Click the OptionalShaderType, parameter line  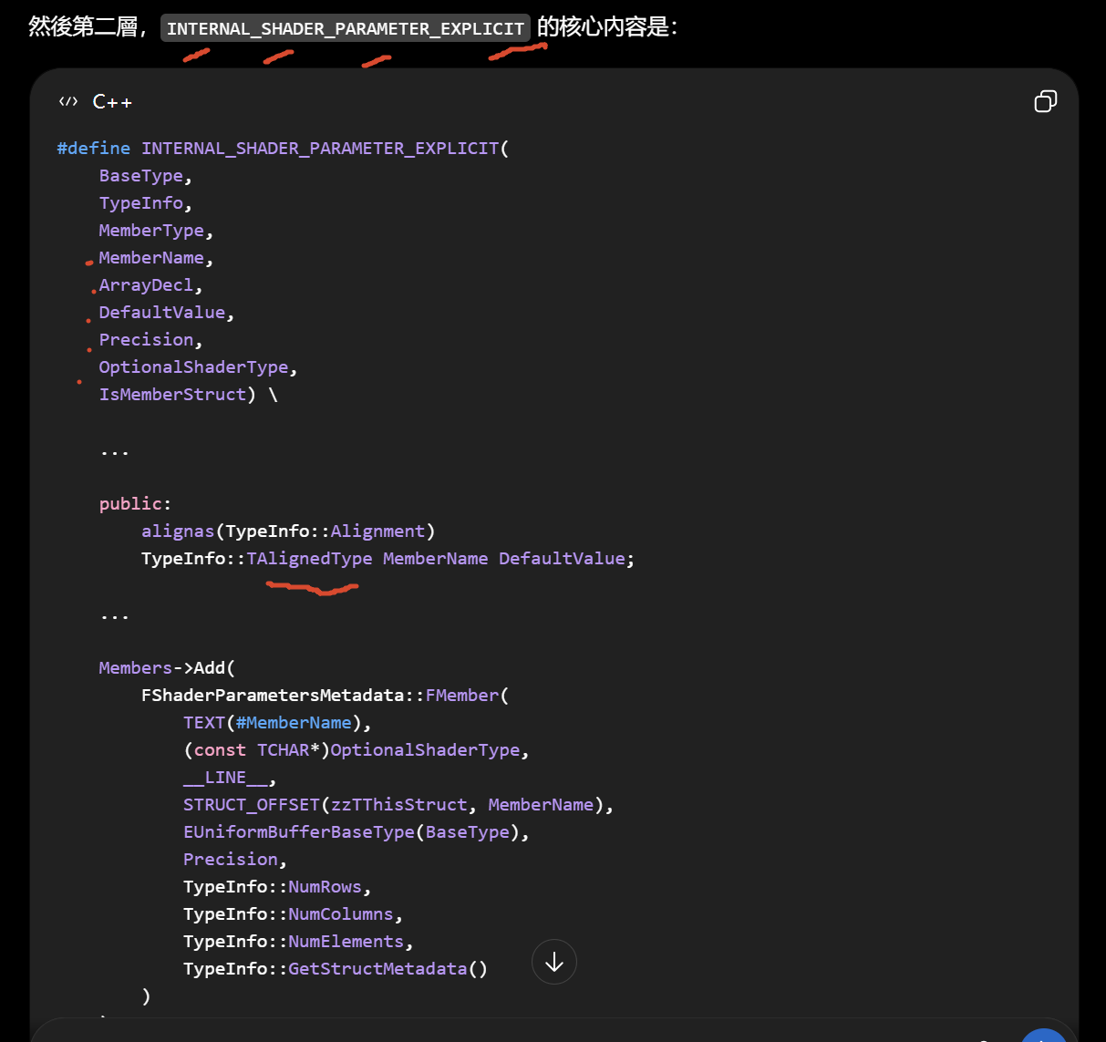coord(198,366)
